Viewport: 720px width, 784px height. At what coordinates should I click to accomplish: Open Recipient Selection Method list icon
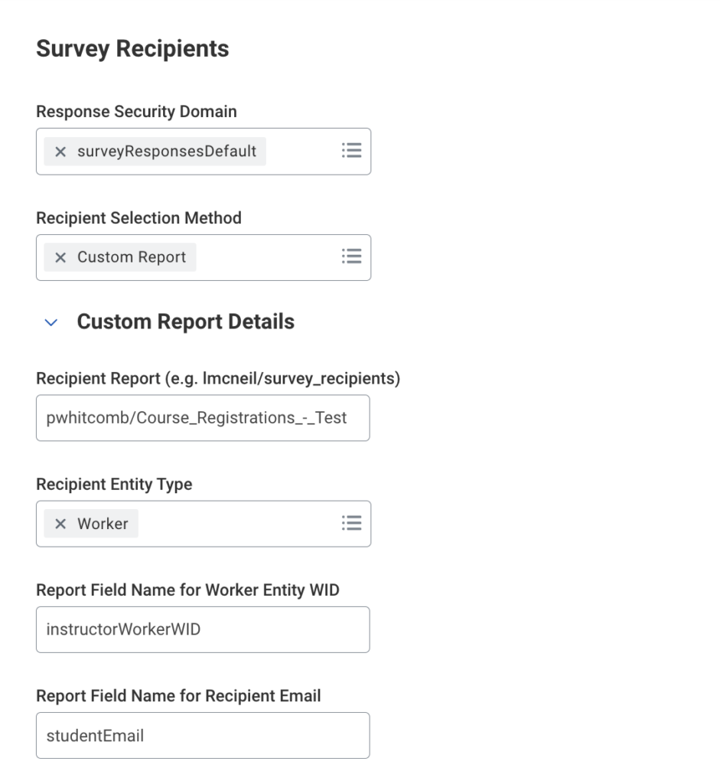pos(351,256)
